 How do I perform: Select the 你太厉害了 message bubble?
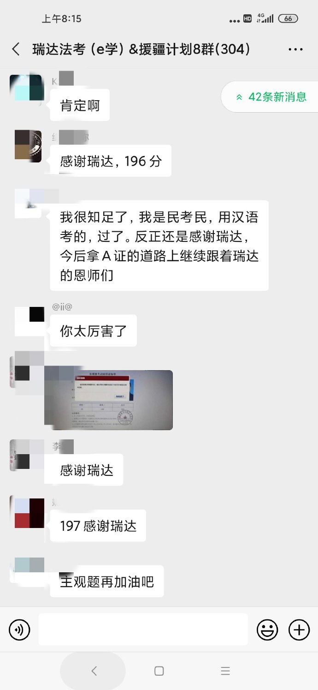[94, 331]
